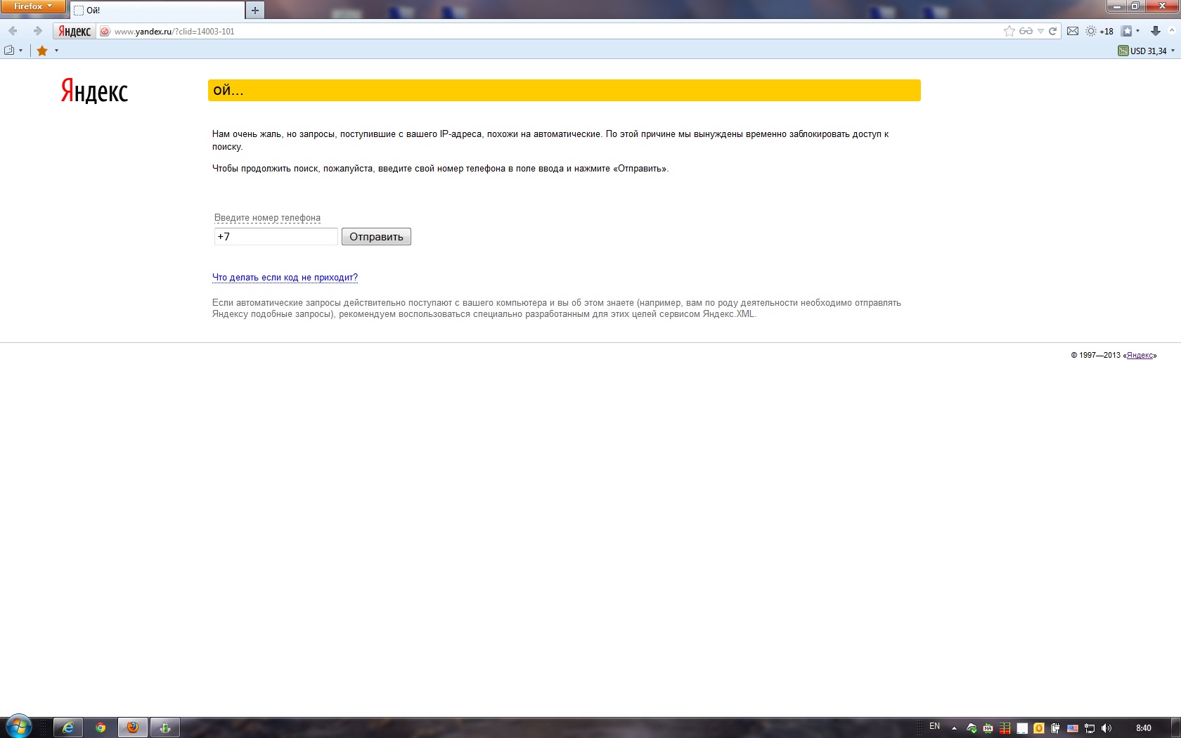Open the bookmarks star panel icon in the toolbar
1181x738 pixels.
(1127, 31)
